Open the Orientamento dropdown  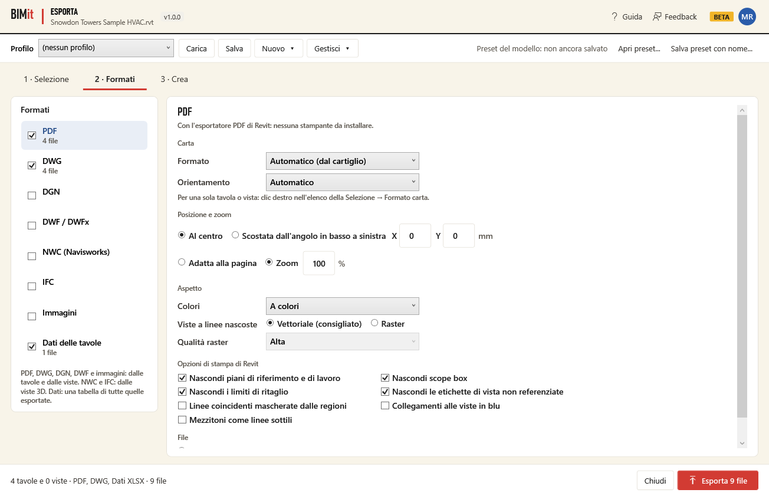(342, 182)
